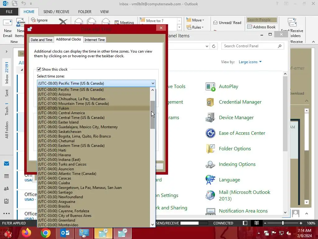Screen dimensions: 318x239
Task: Click zoom in plus on zoom slider
Action: tap(301, 223)
